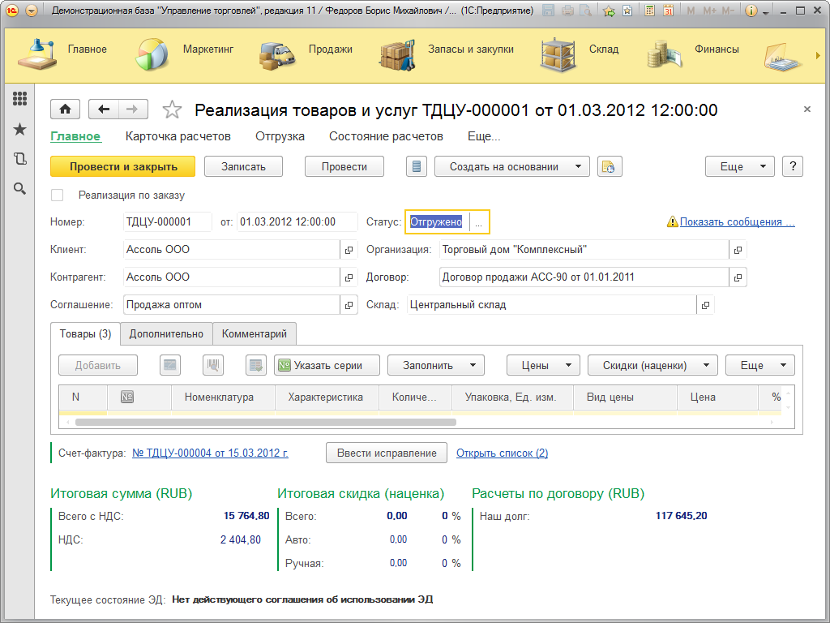The image size is (830, 623).
Task: Open the Комментарий tab
Action: click(x=255, y=333)
